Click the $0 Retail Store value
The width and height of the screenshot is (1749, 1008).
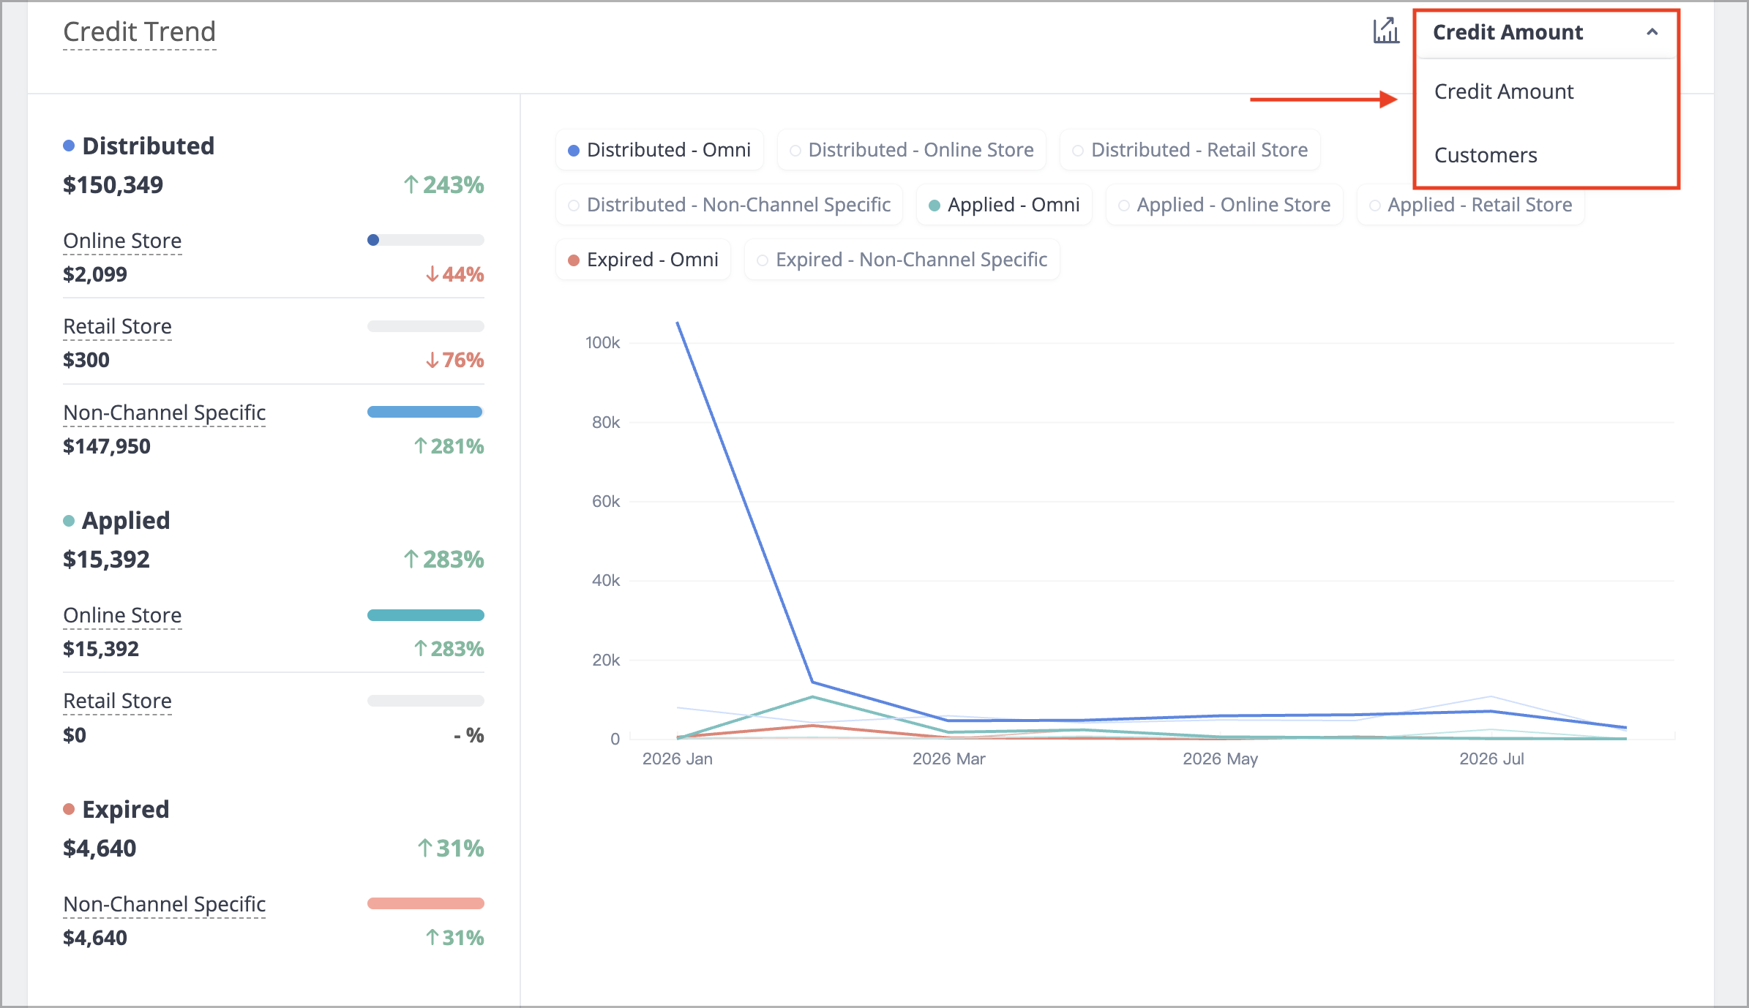coord(75,735)
